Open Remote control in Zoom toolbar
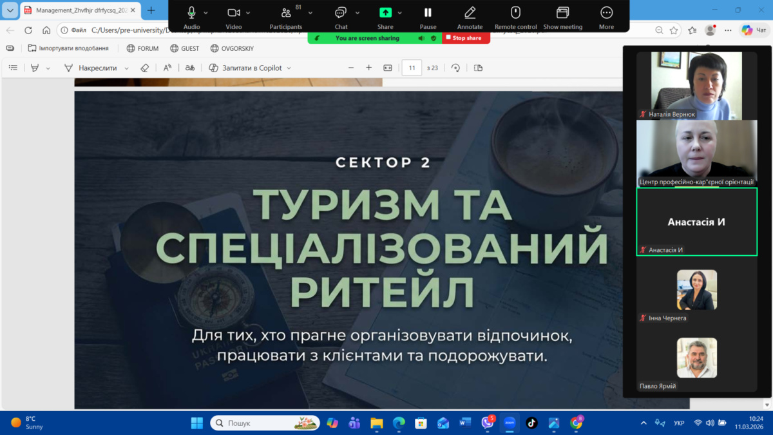 click(515, 13)
